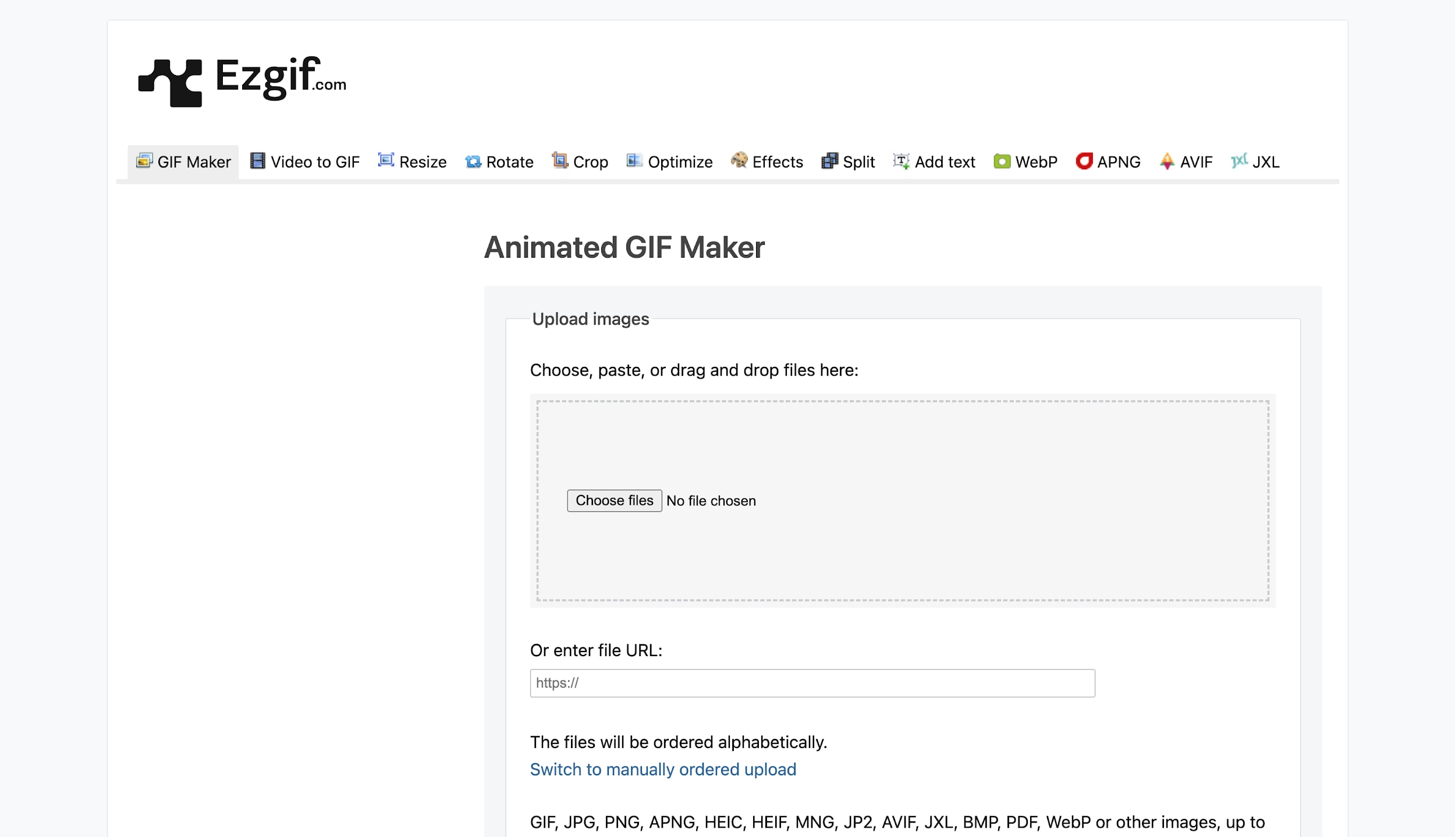The height and width of the screenshot is (837, 1455).
Task: Click the Upload images section header
Action: 591,319
